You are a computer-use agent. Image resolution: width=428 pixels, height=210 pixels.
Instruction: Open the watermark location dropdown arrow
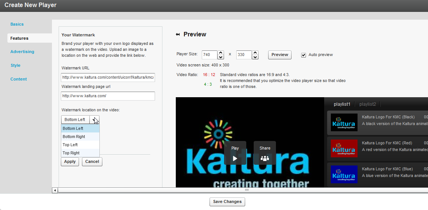95,119
